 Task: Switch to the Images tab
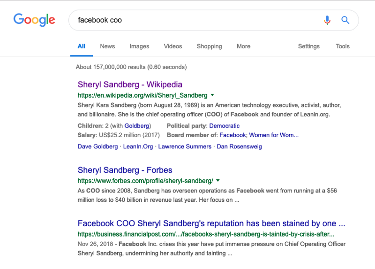pyautogui.click(x=139, y=46)
